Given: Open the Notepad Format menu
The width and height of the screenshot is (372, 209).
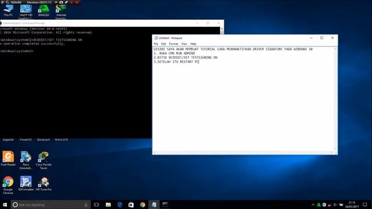Looking at the screenshot, I should [x=173, y=44].
